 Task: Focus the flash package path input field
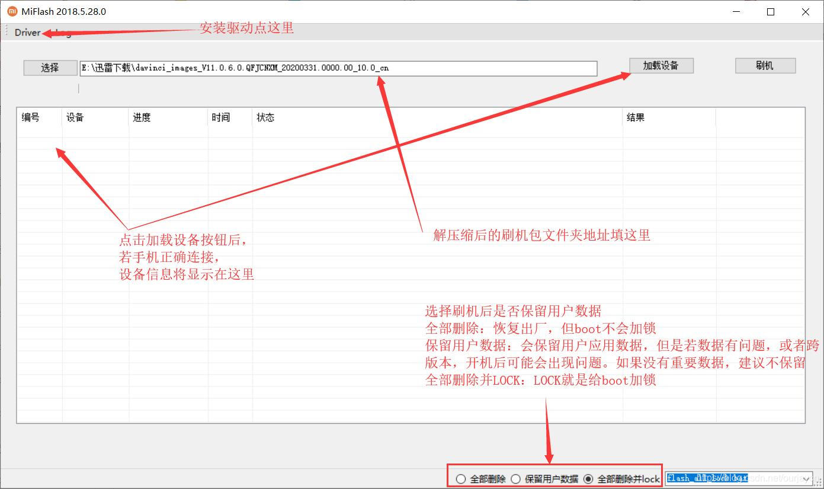338,68
